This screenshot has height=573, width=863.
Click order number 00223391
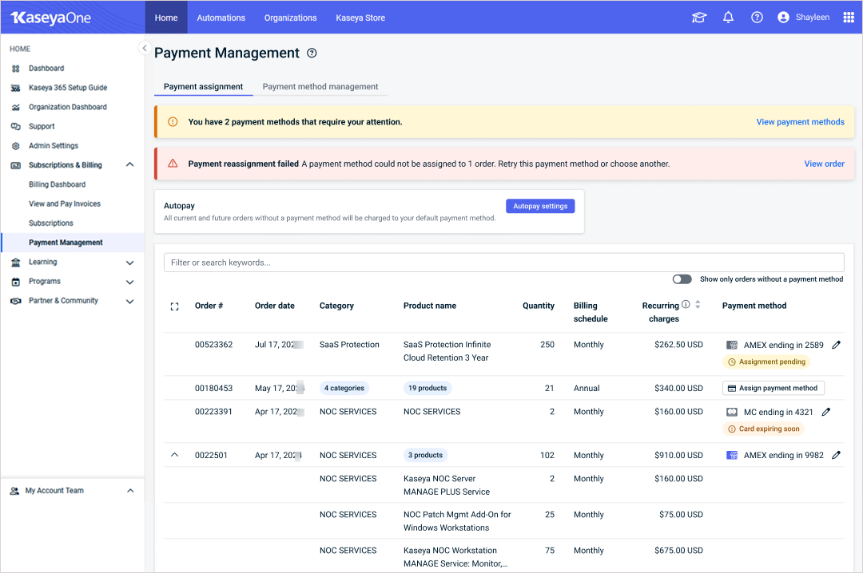click(213, 411)
